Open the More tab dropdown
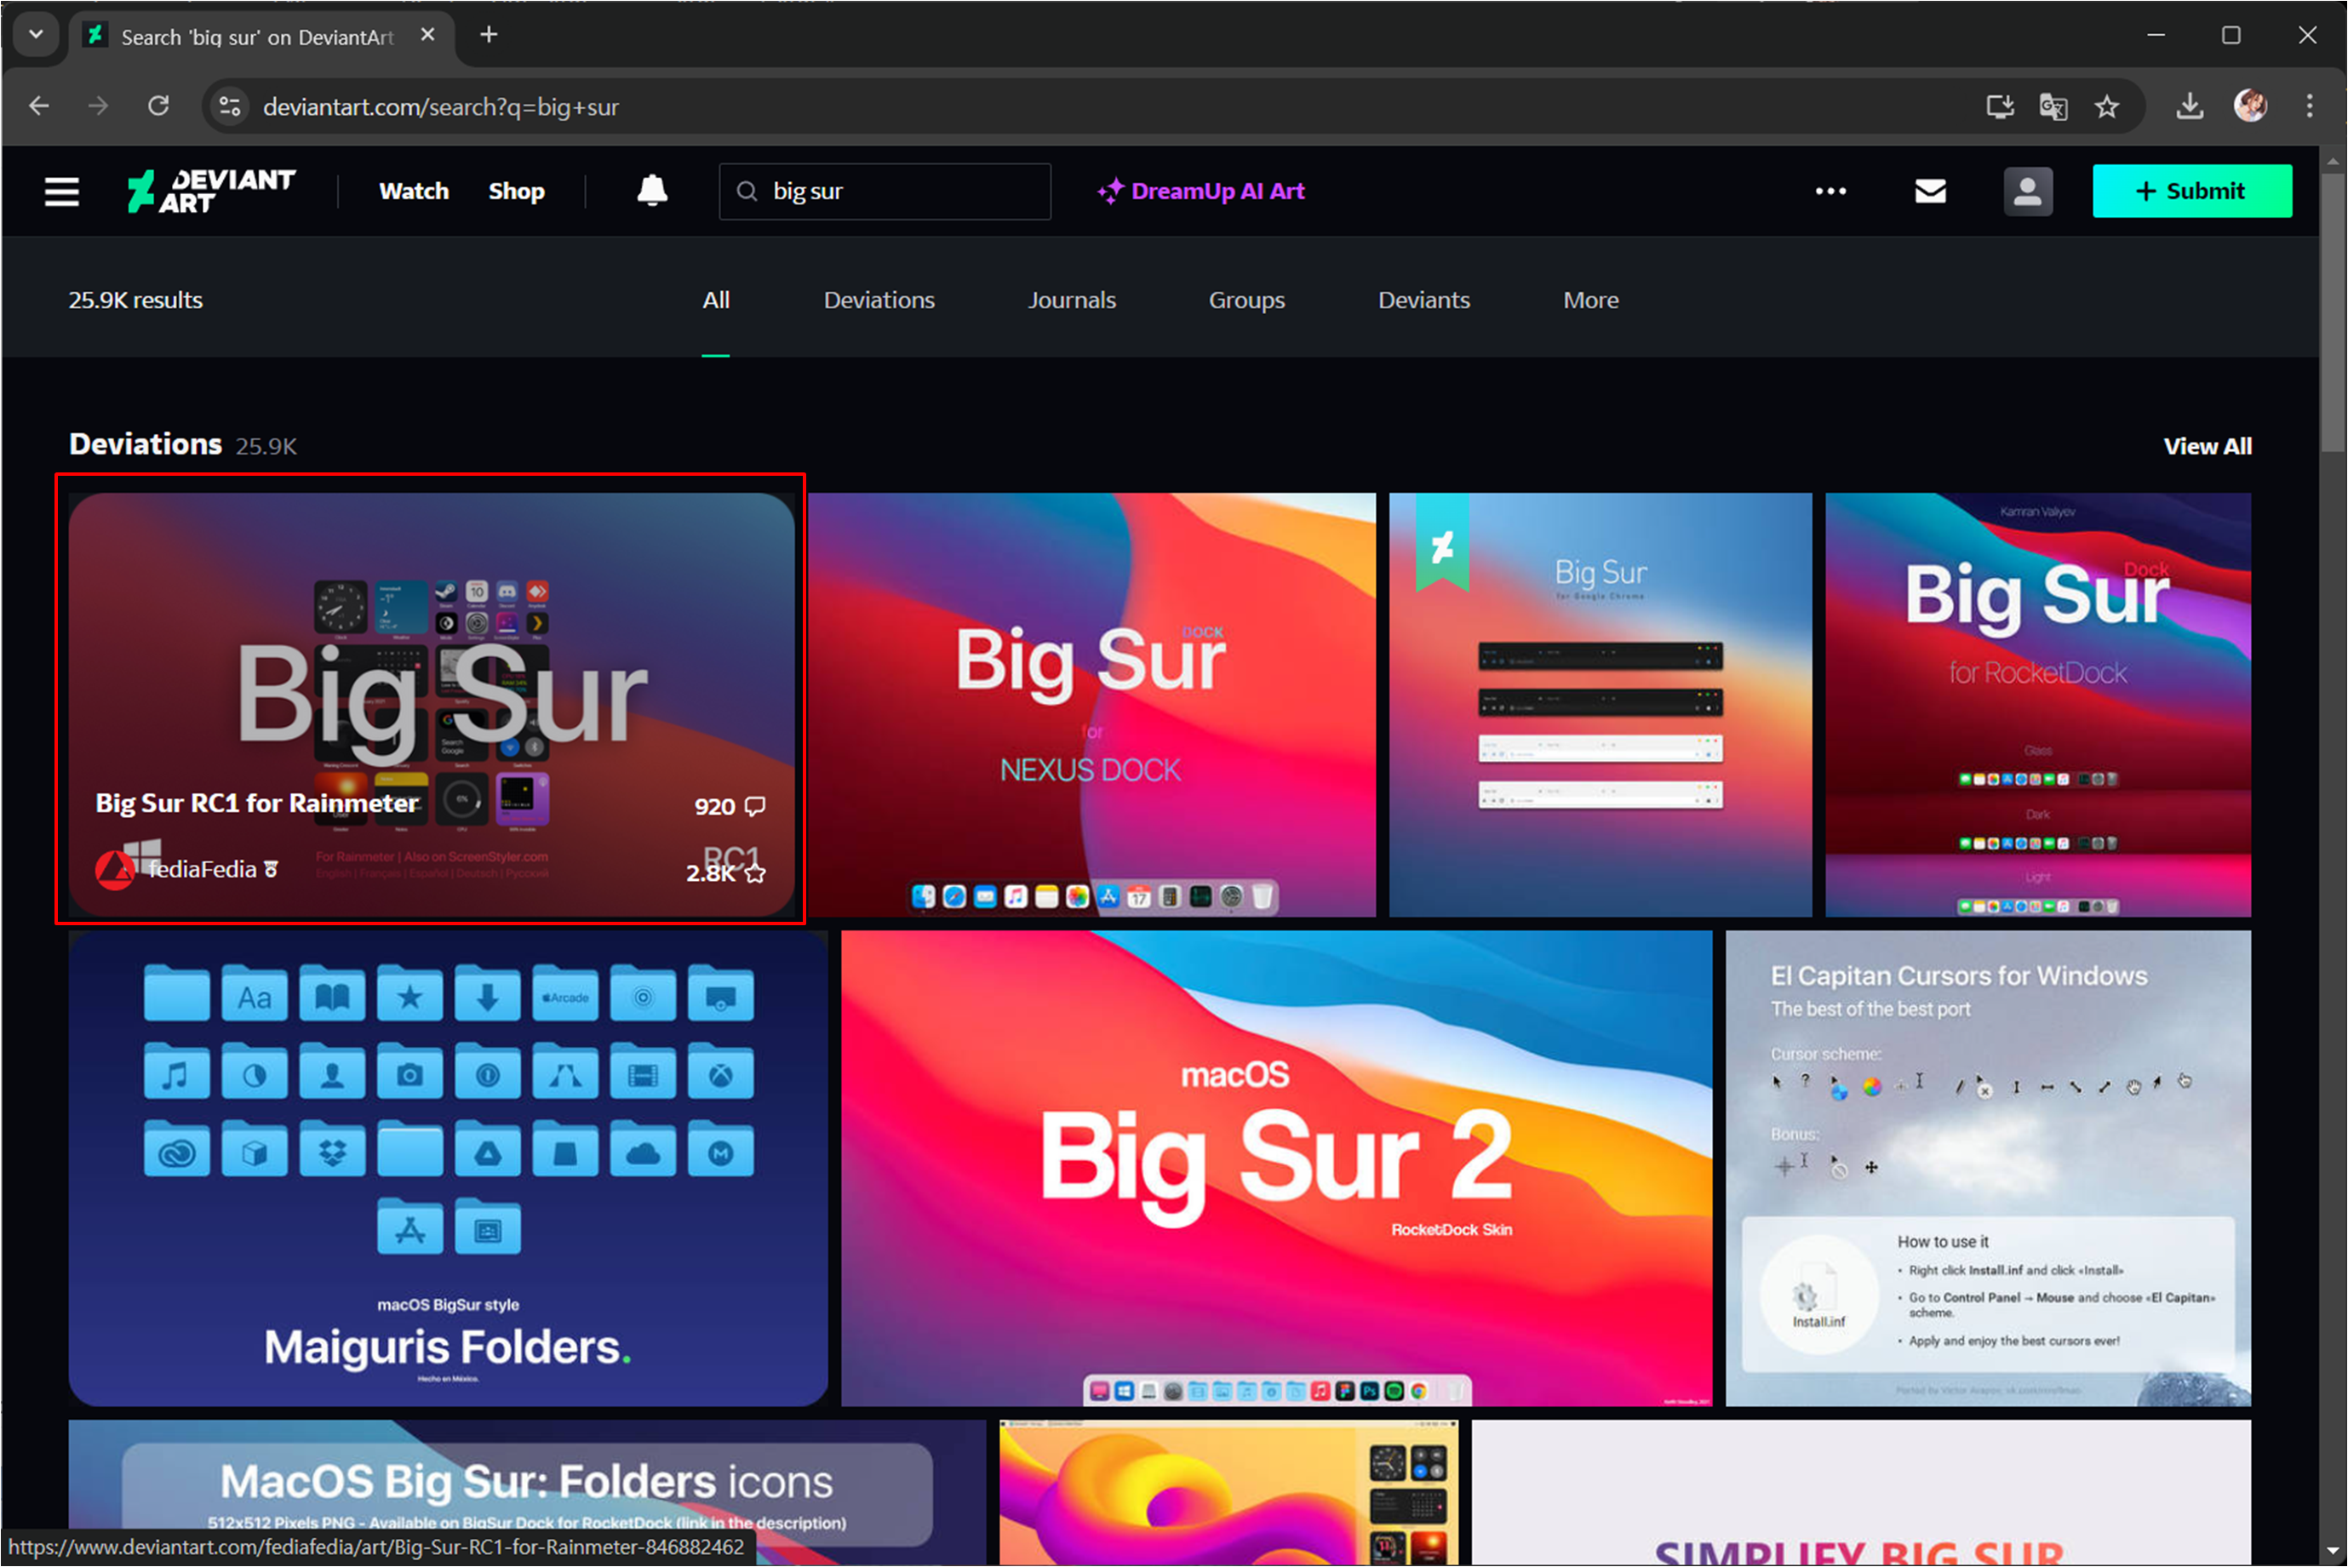 pos(1590,300)
